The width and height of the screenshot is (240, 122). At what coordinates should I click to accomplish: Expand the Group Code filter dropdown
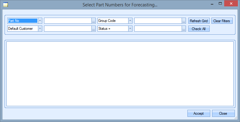pyautogui.click(x=130, y=21)
